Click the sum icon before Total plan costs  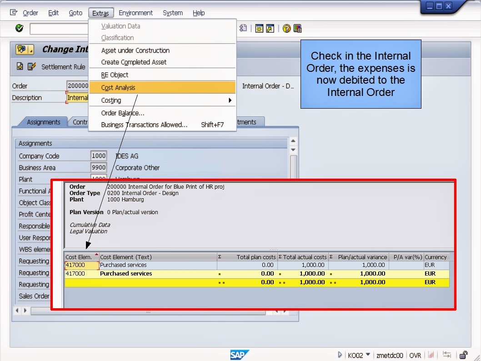tap(220, 257)
